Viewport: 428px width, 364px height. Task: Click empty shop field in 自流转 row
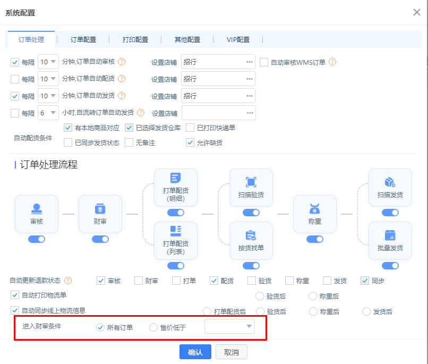point(219,113)
